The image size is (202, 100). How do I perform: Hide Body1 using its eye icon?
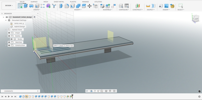(11, 39)
